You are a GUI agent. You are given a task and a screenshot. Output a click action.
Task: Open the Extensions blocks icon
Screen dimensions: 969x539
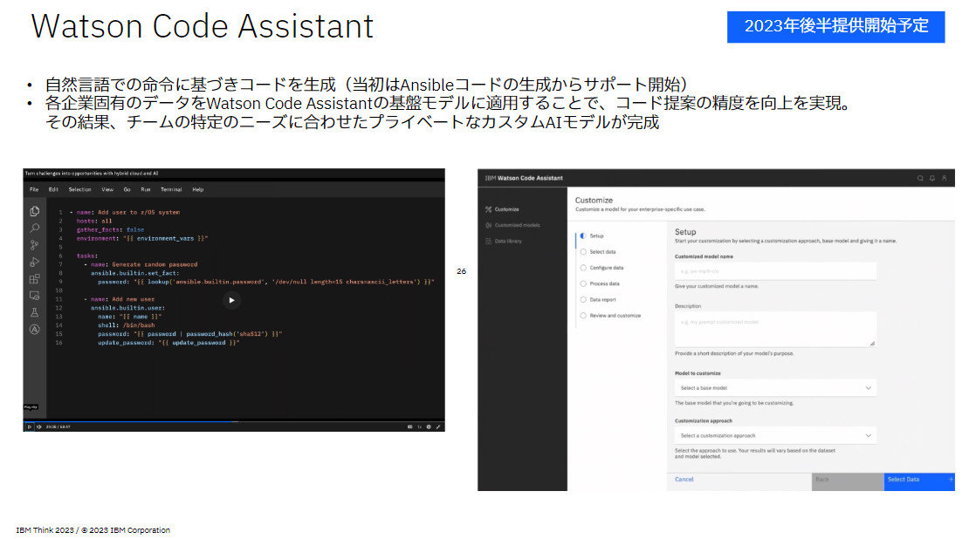34,279
